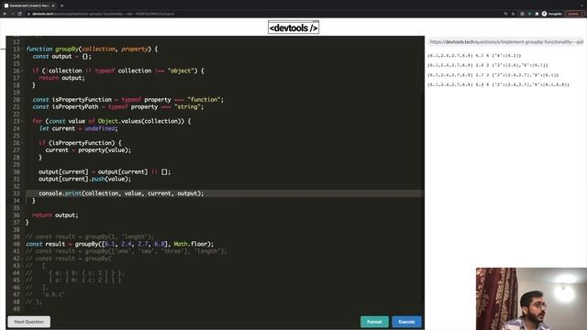
Task: Click the 'current = property(value);' line
Action: click(88, 150)
